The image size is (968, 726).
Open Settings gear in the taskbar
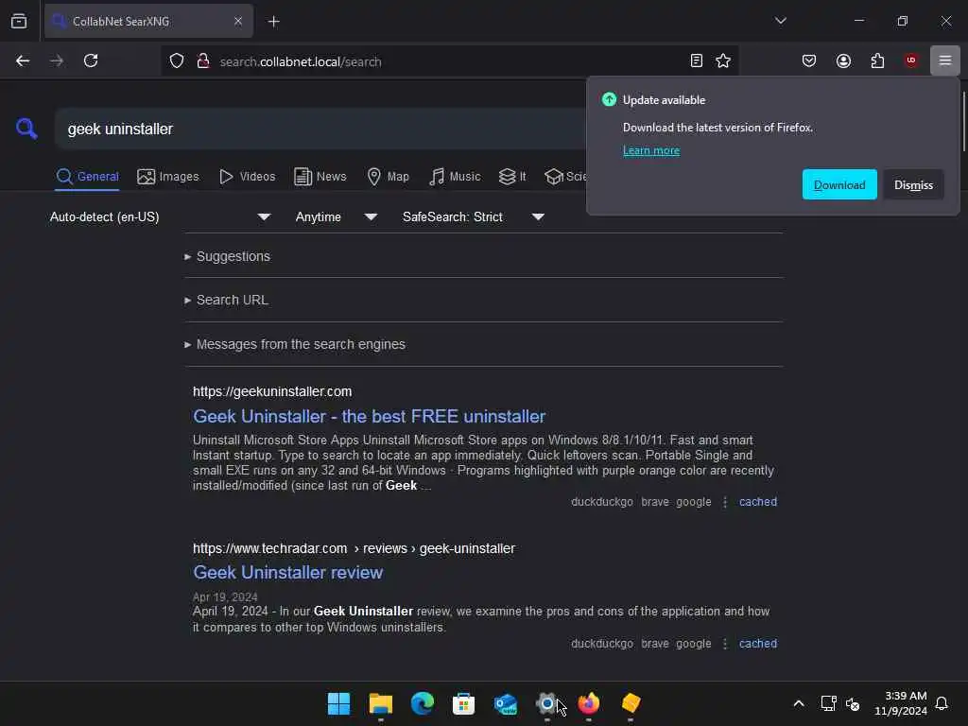pos(546,703)
